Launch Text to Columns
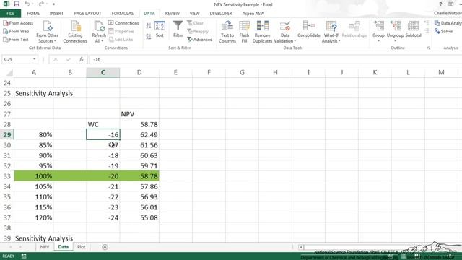 click(227, 32)
